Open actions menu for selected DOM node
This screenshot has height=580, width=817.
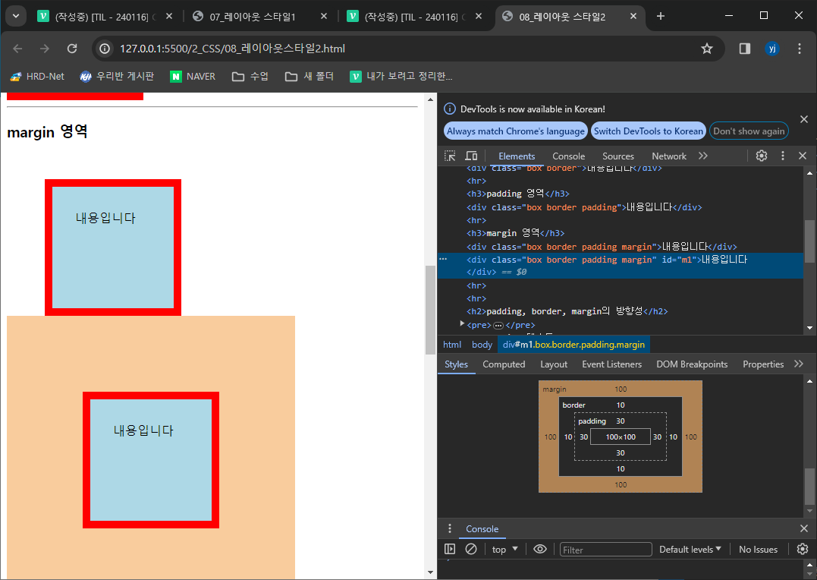point(443,259)
